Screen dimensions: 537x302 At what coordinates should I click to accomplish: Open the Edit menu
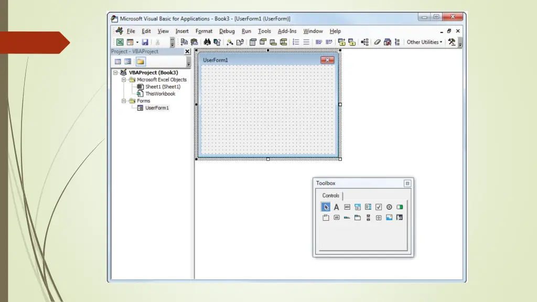(x=146, y=31)
